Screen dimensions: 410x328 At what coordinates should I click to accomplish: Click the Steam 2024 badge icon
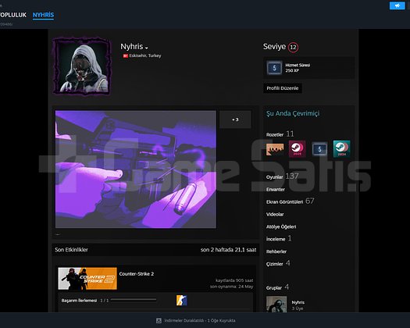(x=342, y=149)
